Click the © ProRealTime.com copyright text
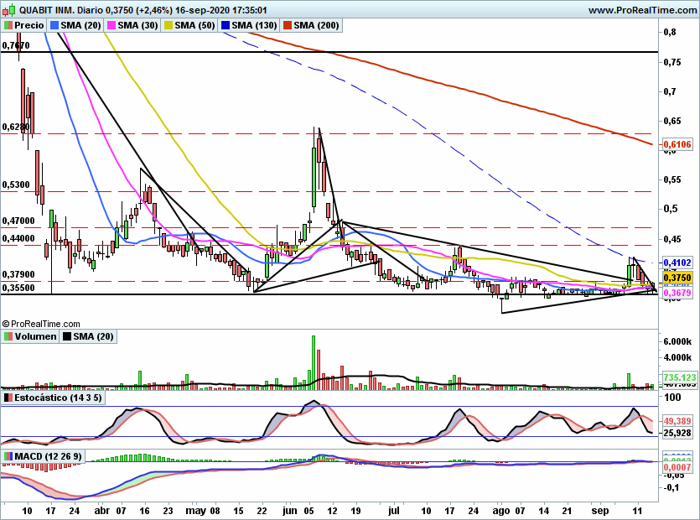700x520 pixels. (41, 324)
